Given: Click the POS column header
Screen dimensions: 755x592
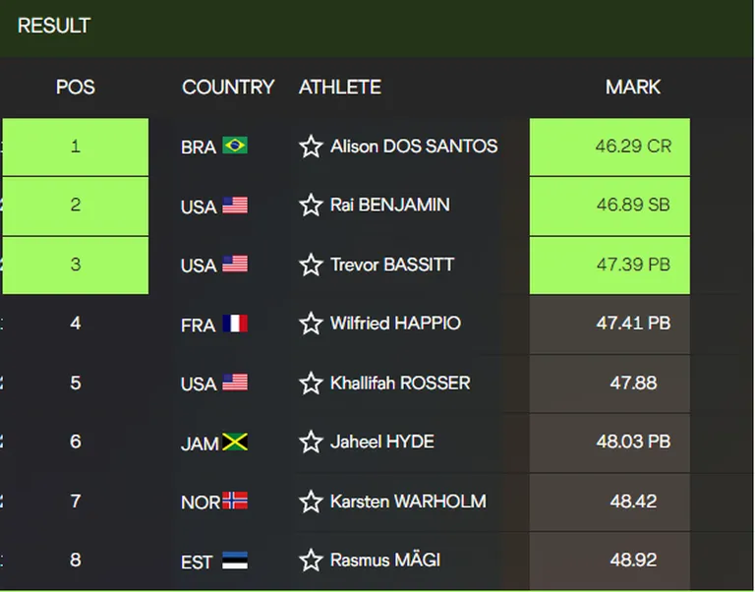Looking at the screenshot, I should coord(76,88).
